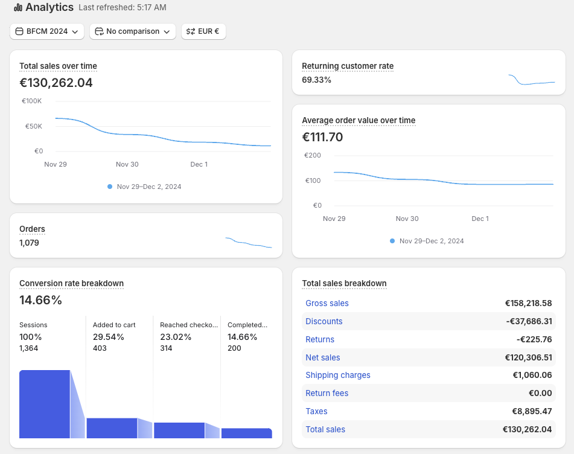Click the calendar icon in BFCM 2024
The image size is (574, 454).
19,31
